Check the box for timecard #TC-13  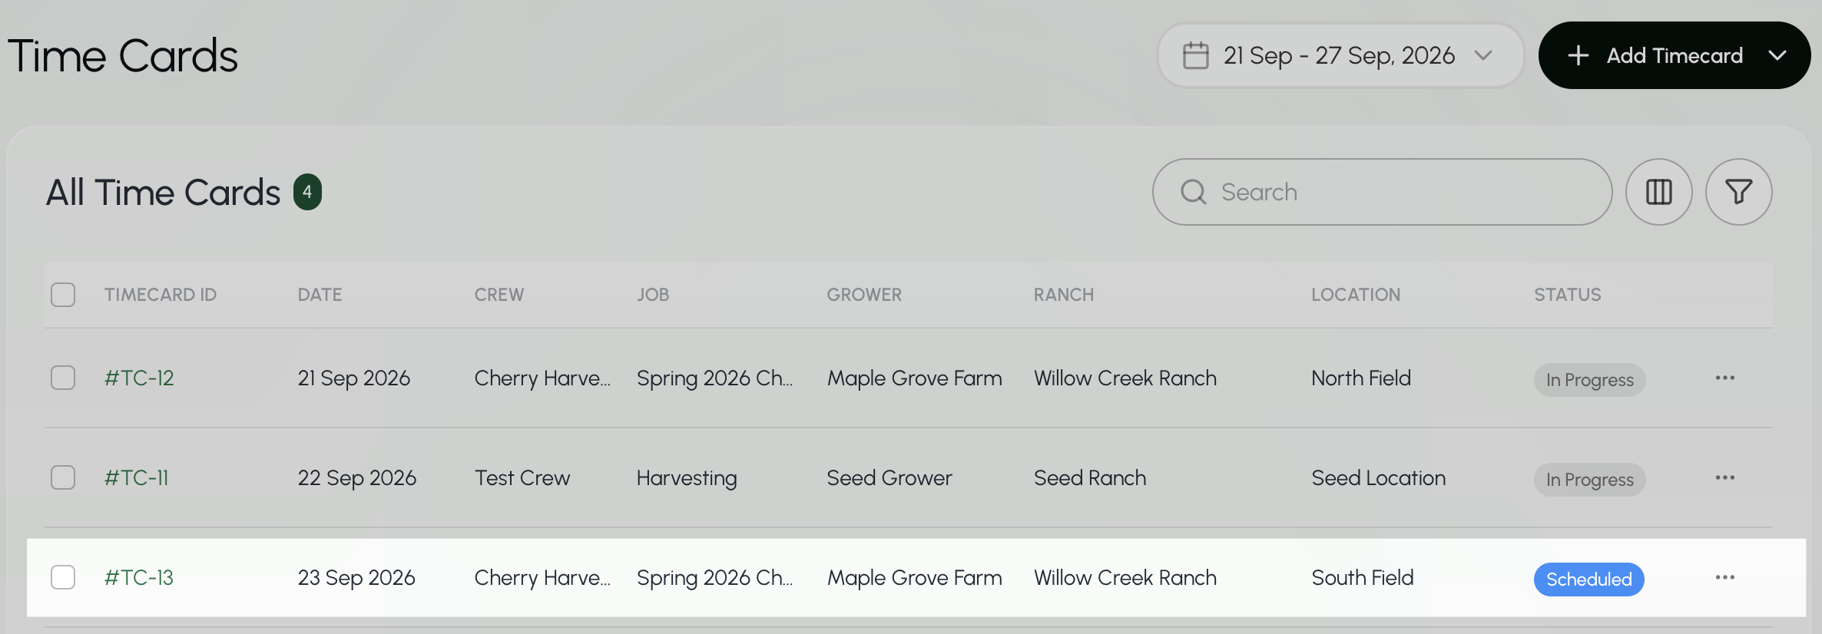click(x=63, y=577)
